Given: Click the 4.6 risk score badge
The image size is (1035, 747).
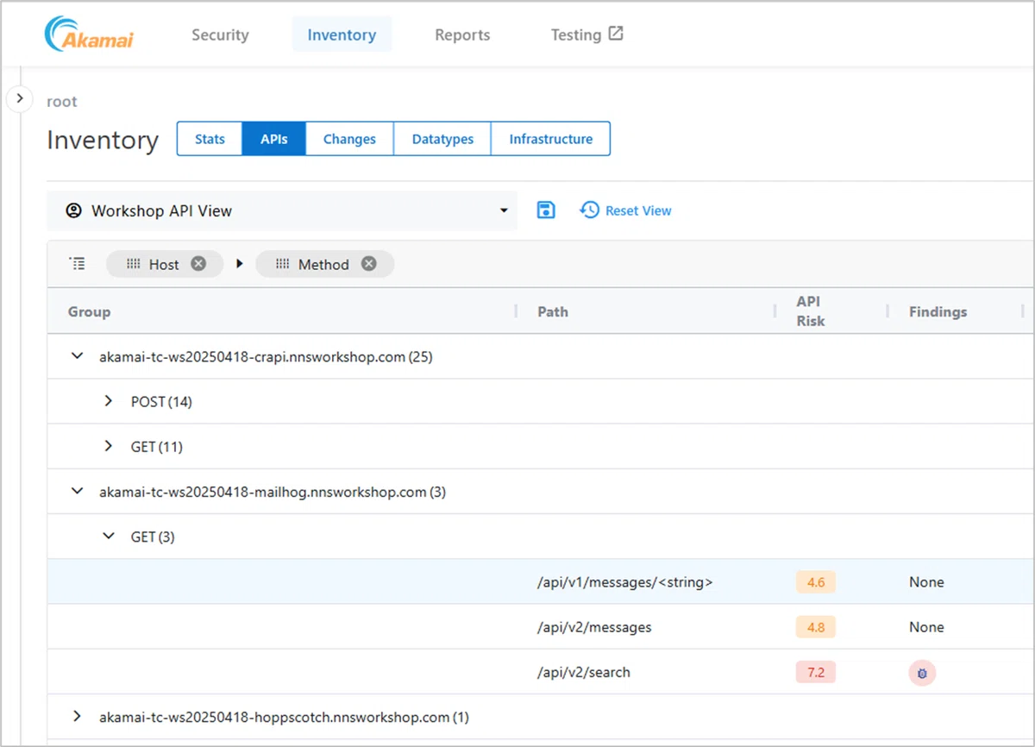Looking at the screenshot, I should pos(816,582).
